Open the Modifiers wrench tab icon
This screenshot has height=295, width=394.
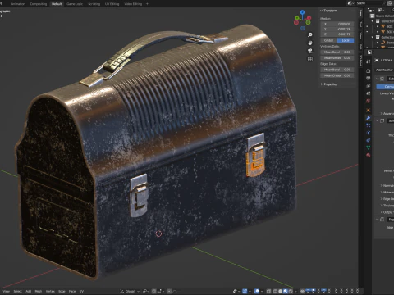(369, 118)
